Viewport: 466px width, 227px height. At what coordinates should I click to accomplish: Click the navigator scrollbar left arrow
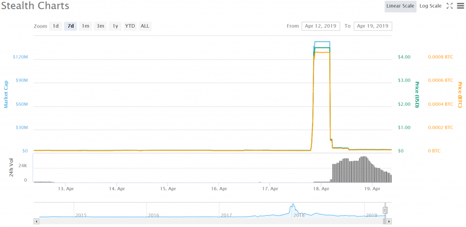point(36,221)
